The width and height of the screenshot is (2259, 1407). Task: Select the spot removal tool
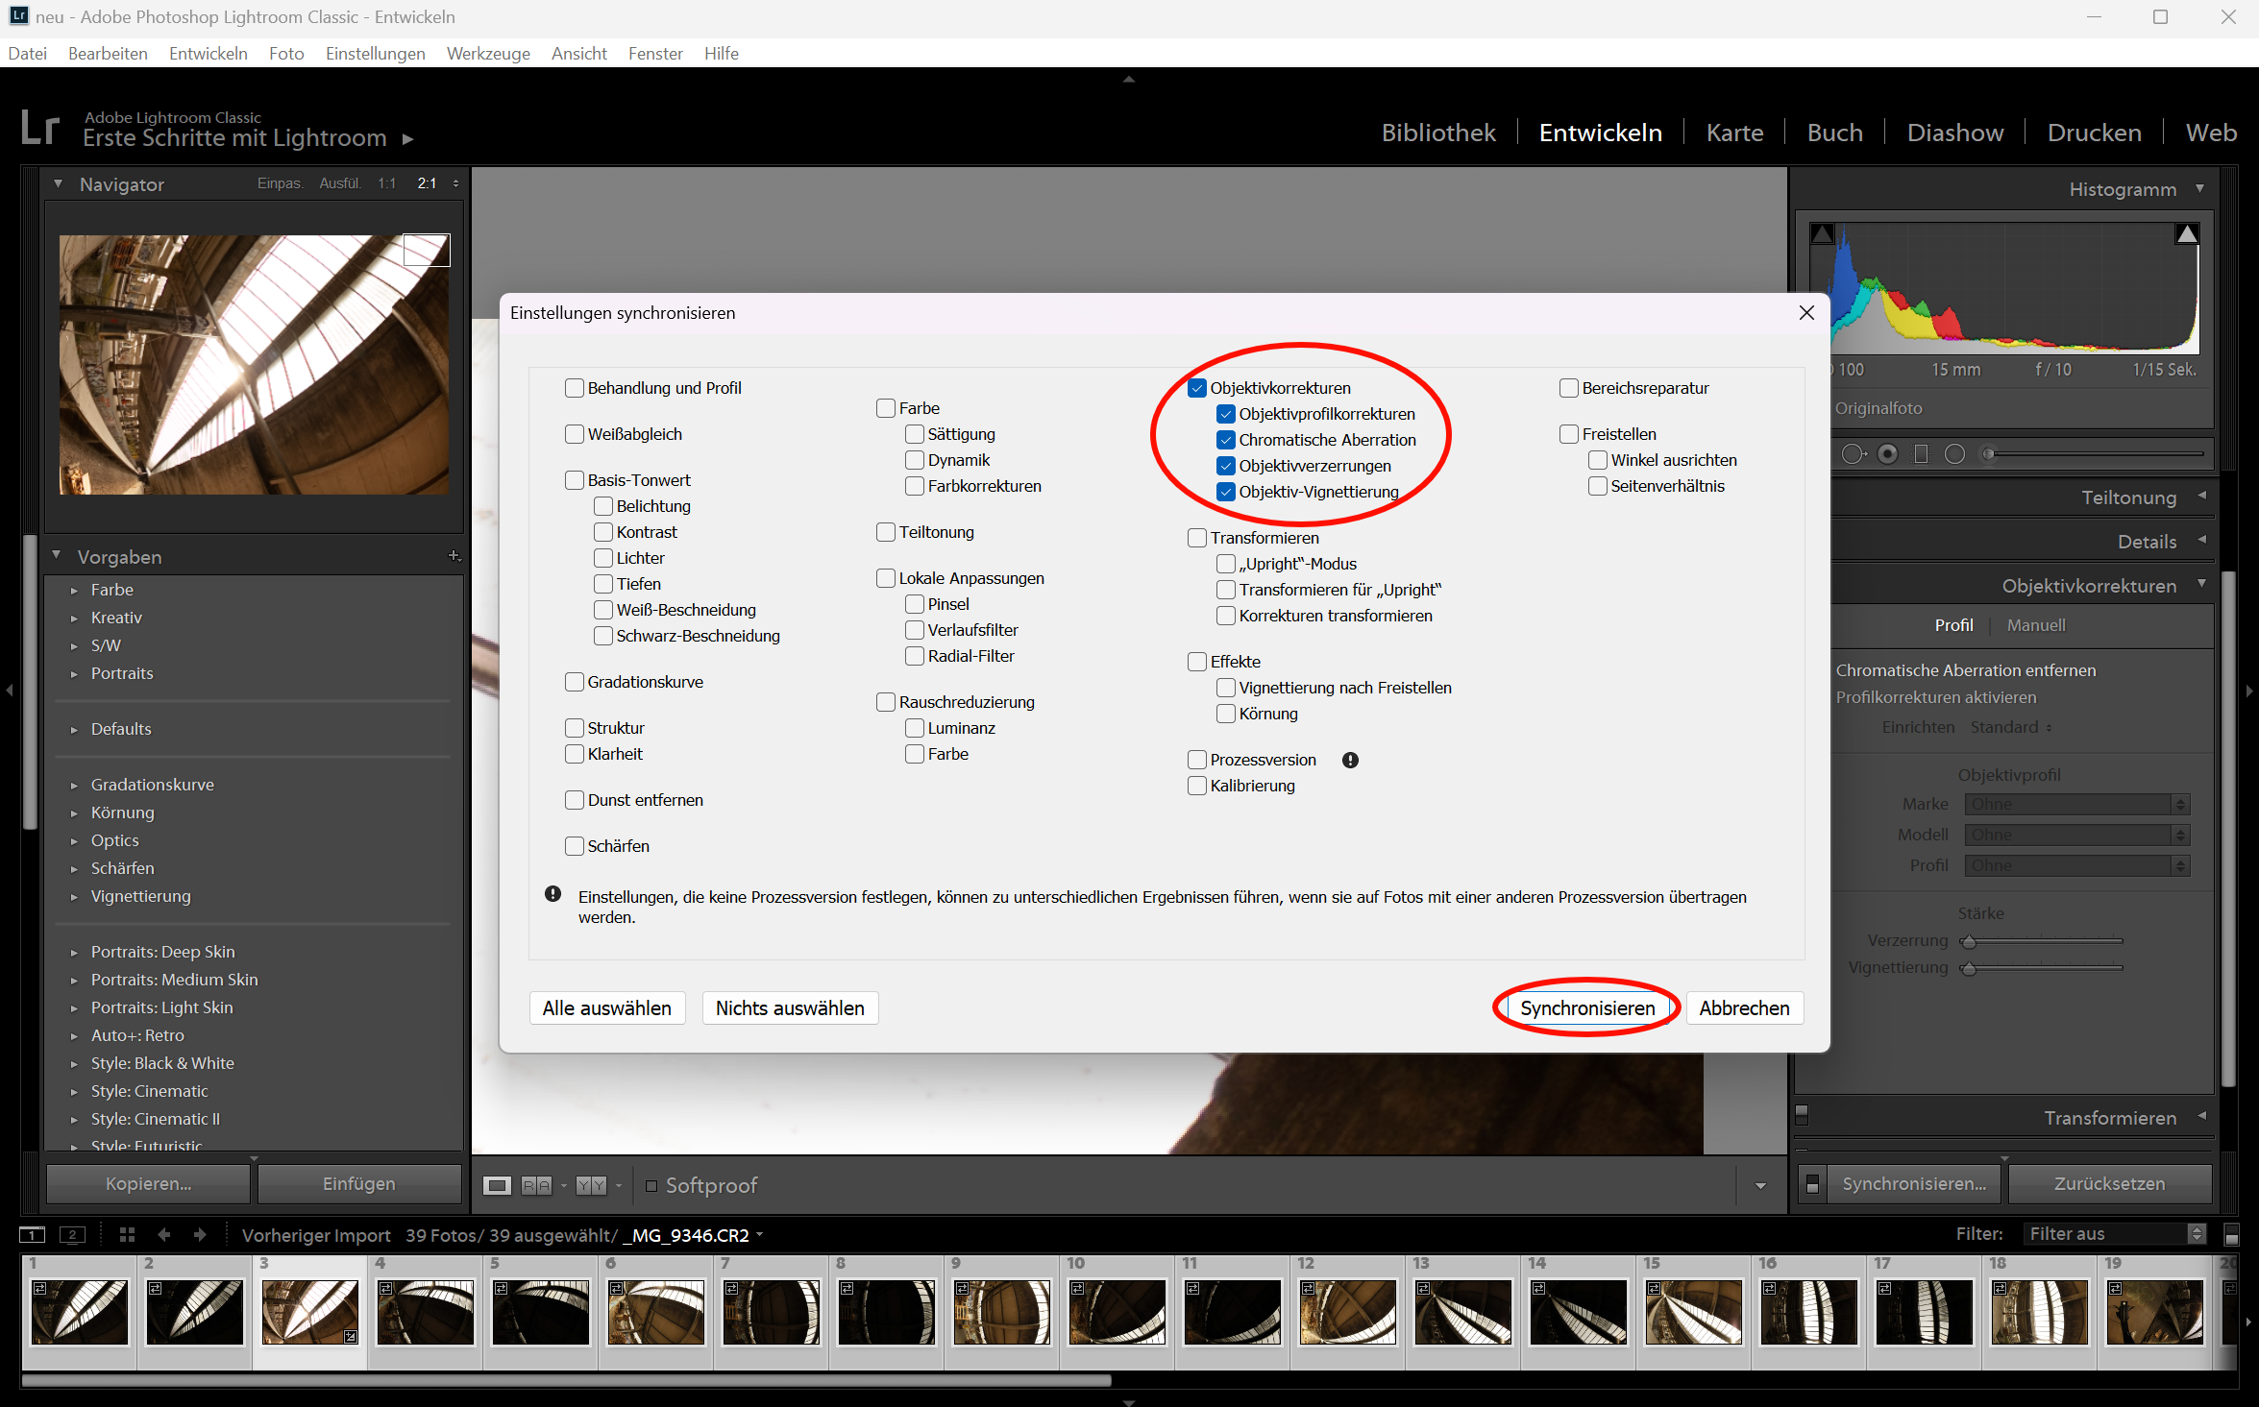[1854, 454]
